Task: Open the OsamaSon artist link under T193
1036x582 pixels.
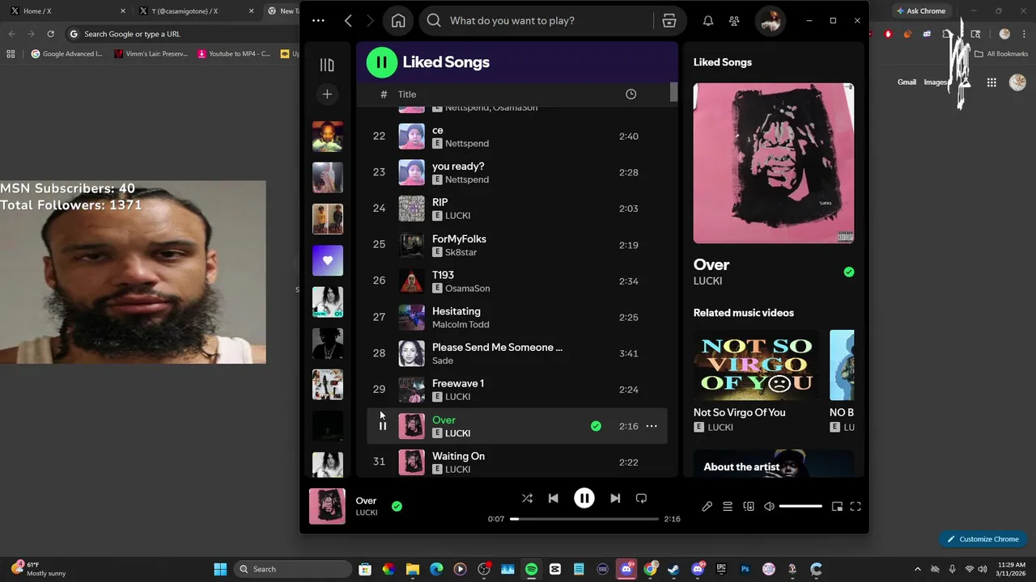Action: point(467,289)
